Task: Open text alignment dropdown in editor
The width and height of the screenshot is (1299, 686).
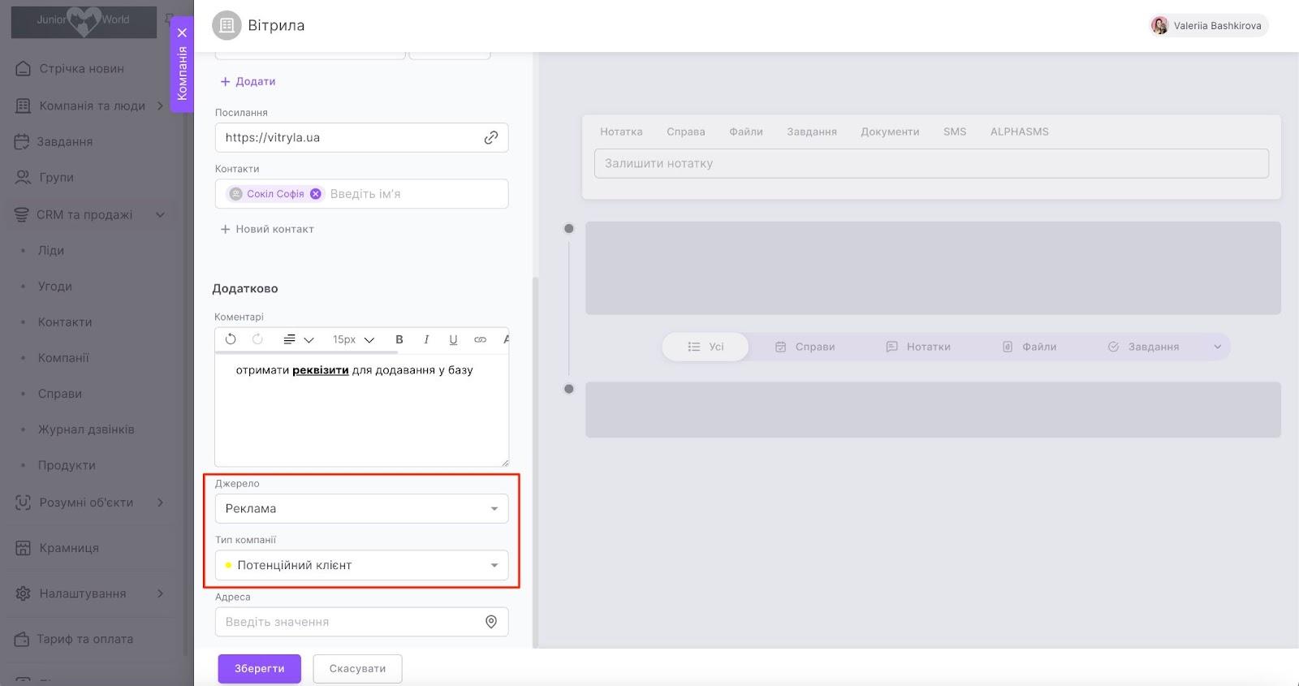Action: tap(297, 339)
